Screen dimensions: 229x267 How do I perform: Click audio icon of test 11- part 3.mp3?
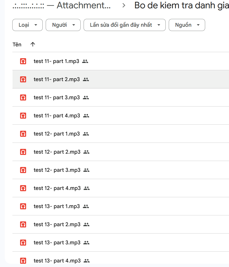pos(23,97)
